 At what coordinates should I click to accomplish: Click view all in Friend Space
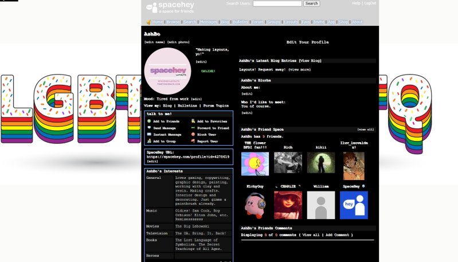point(365,130)
